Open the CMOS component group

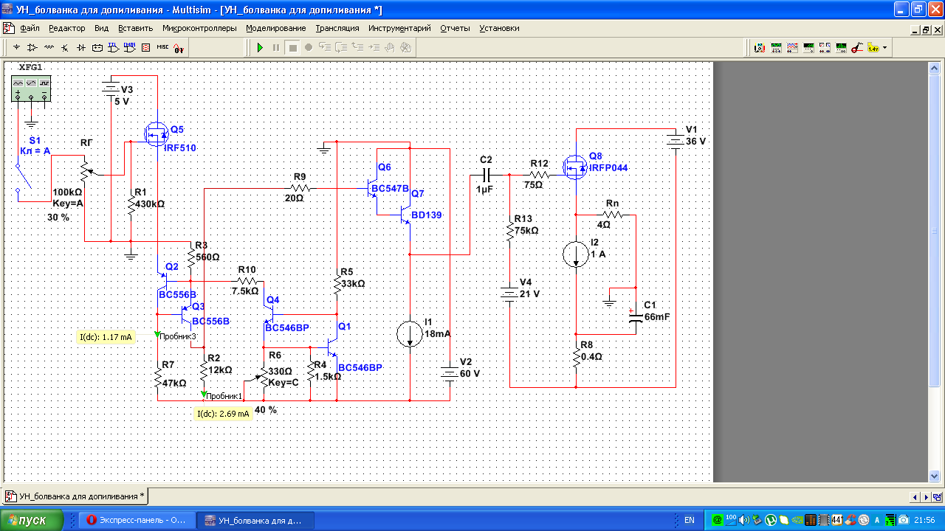(x=130, y=47)
